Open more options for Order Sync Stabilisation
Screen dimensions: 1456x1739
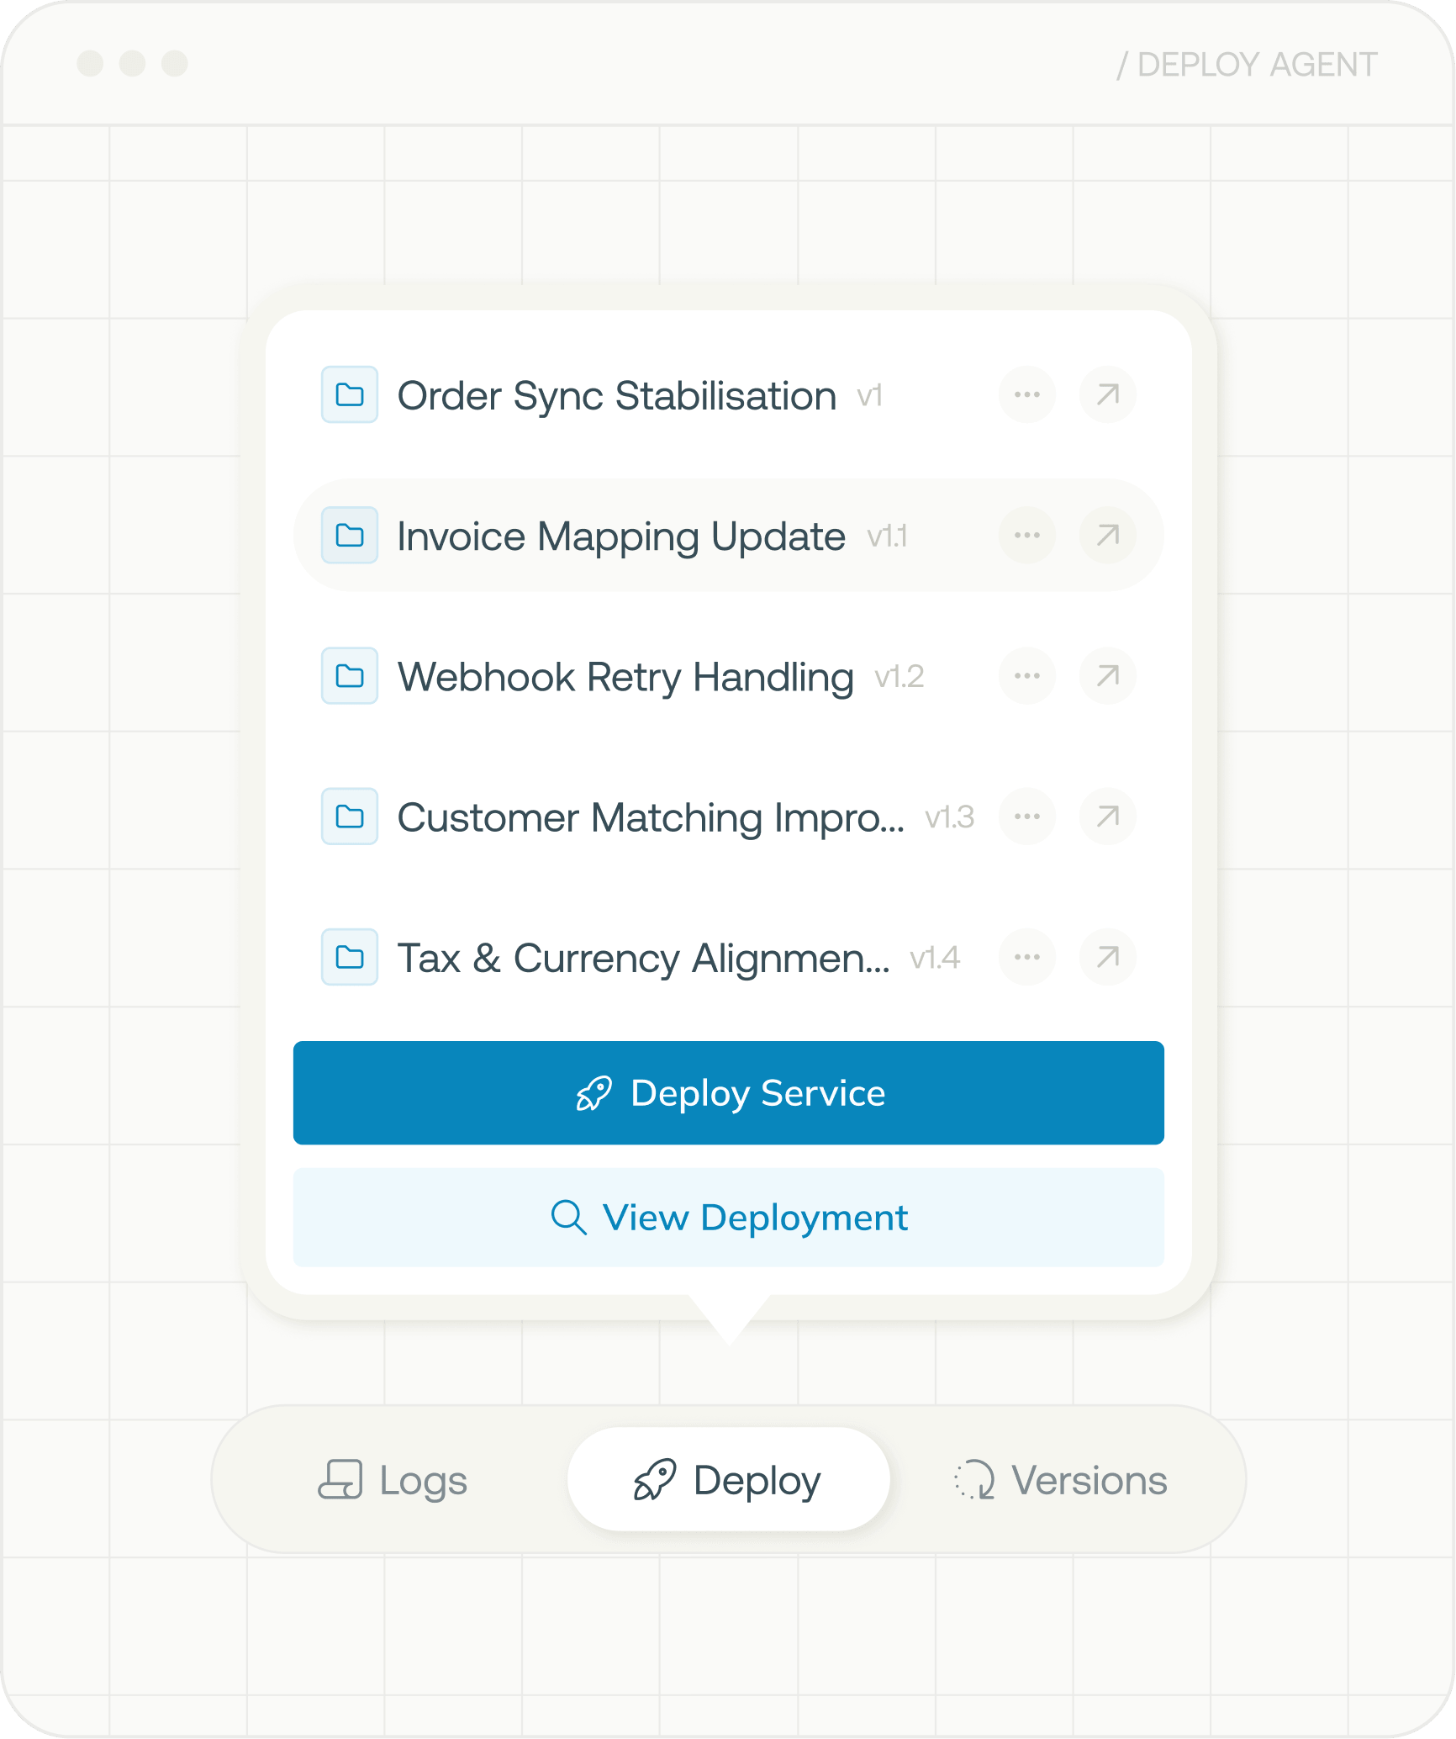coord(1026,394)
